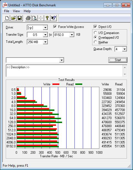The height and width of the screenshot is (170, 133).
Task: Click the write value 495954
Action: tap(107, 146)
